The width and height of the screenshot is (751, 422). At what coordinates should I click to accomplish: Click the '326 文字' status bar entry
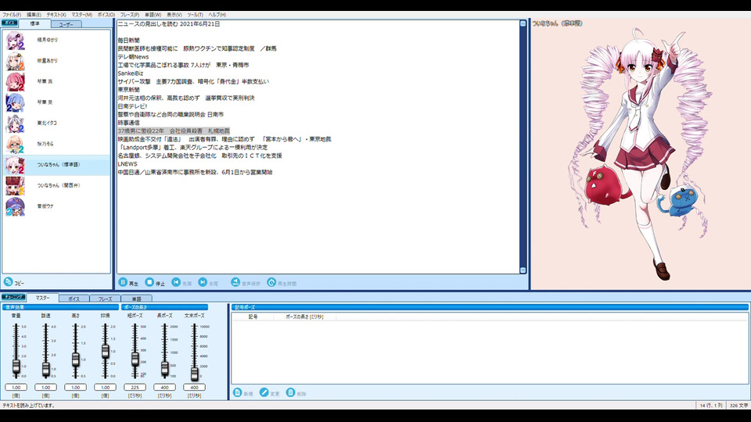point(738,406)
